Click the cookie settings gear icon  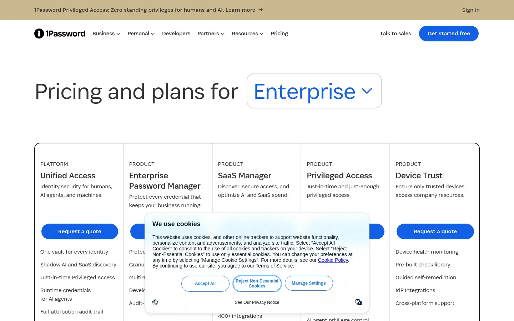click(155, 302)
